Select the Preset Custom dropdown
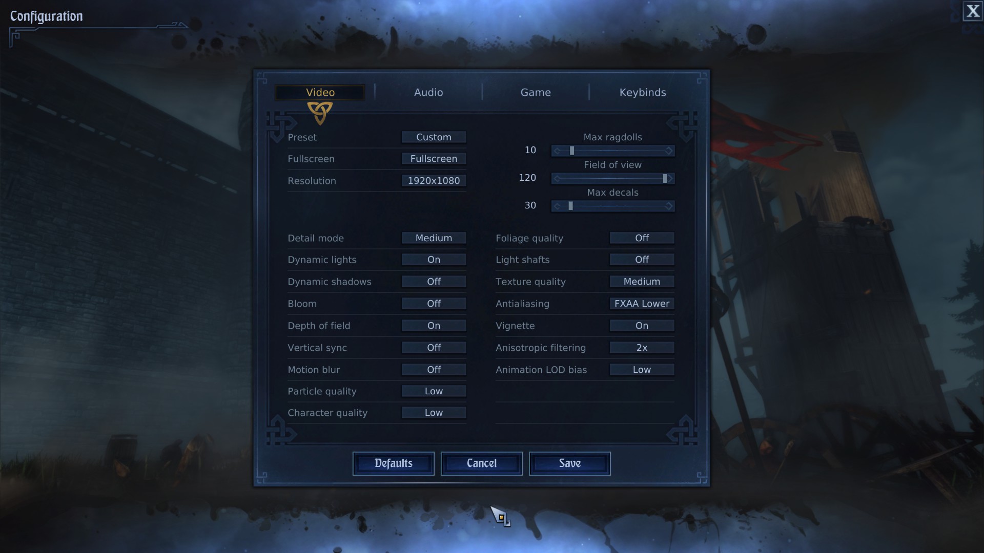The width and height of the screenshot is (984, 553). click(433, 137)
